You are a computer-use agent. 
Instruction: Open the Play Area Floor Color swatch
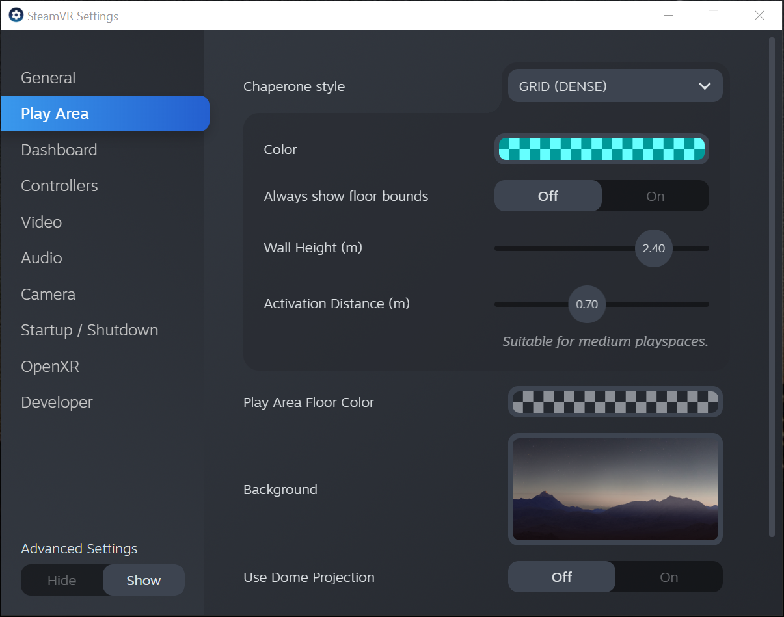[615, 402]
